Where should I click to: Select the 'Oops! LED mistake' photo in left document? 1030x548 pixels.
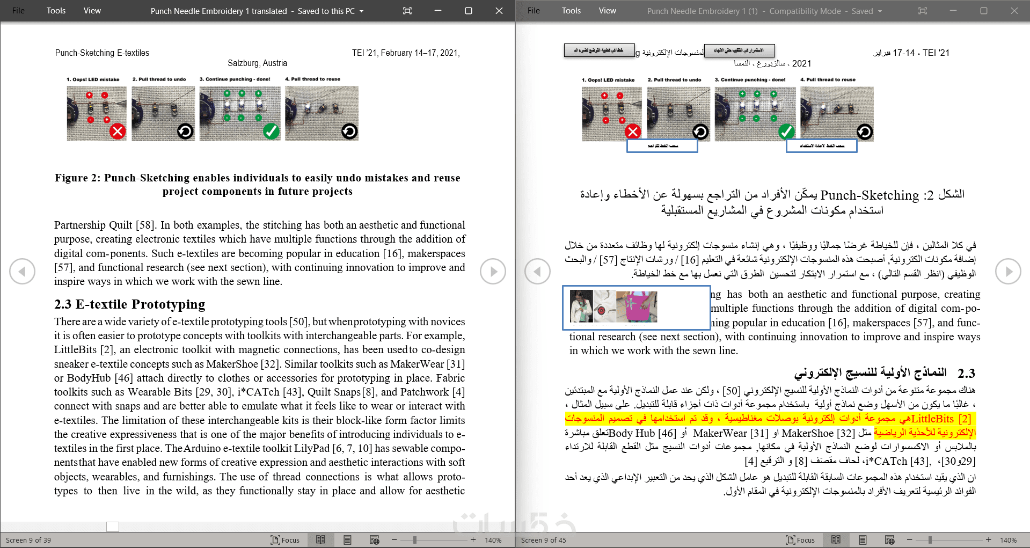pos(97,113)
